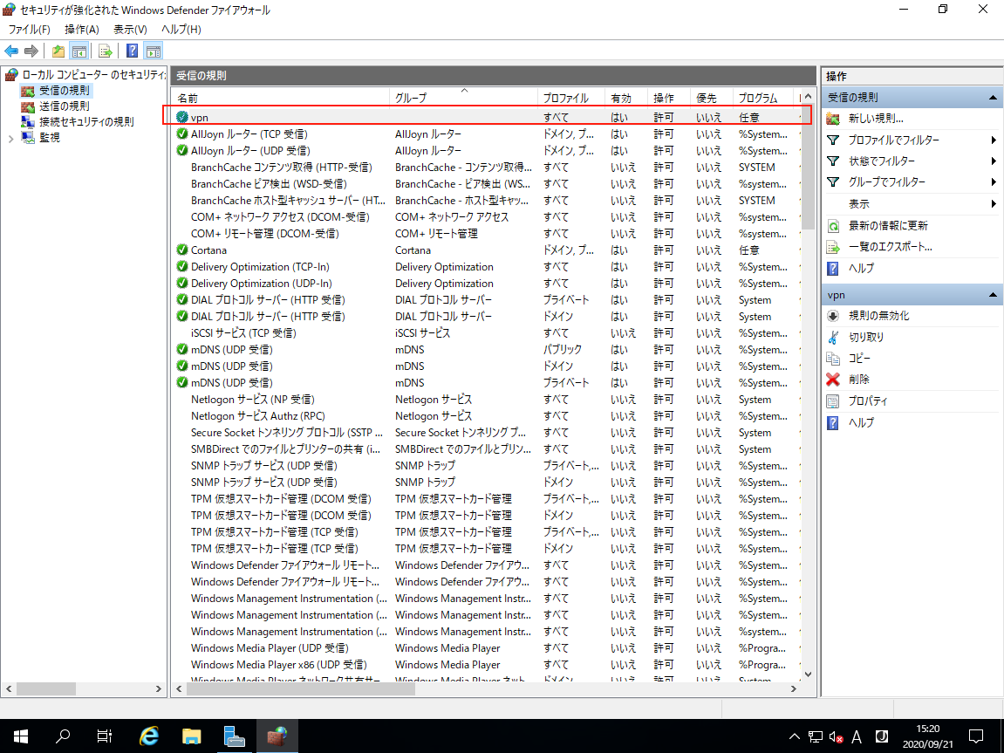Image resolution: width=1004 pixels, height=753 pixels.
Task: Click the 規則の無効化 icon
Action: 833,316
